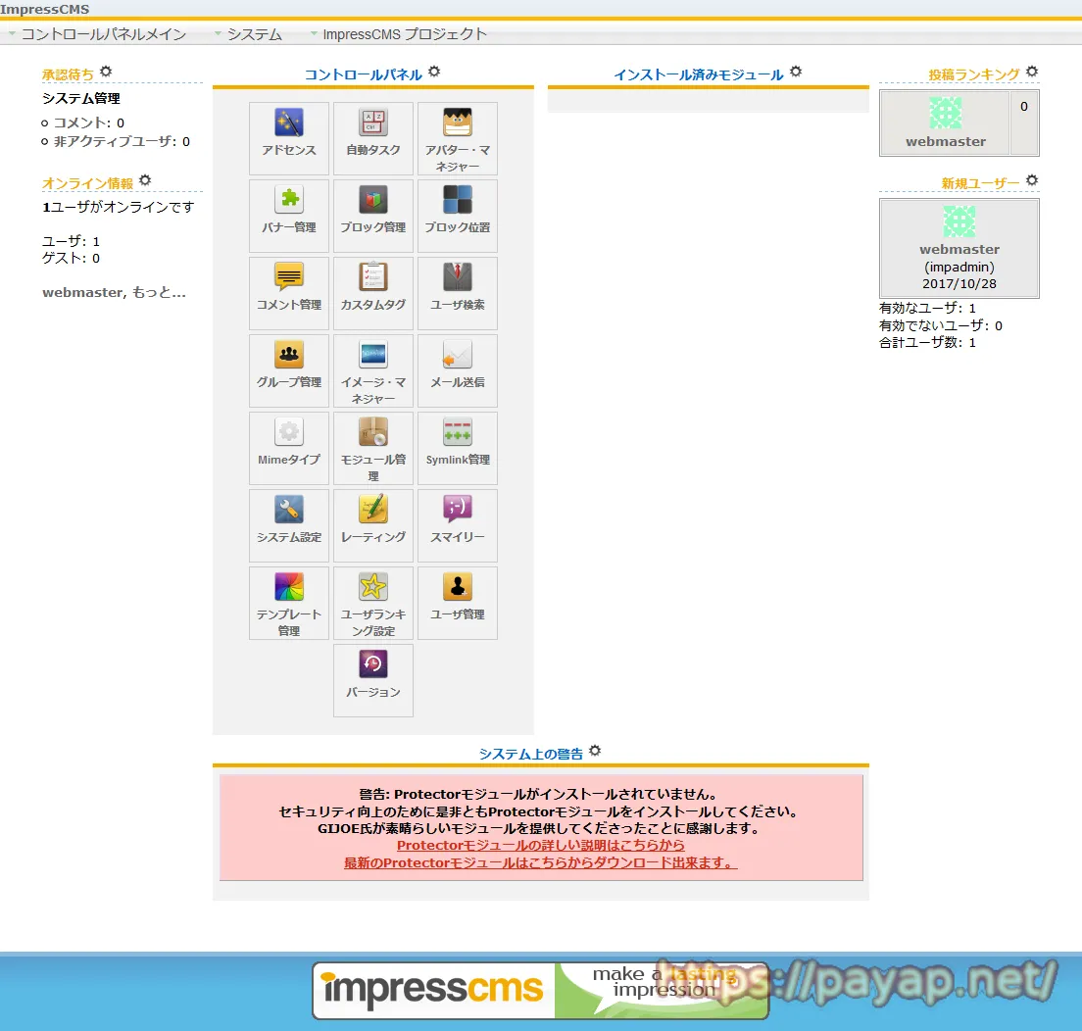
Task: Click the 新規ユーザー block title
Action: click(980, 183)
